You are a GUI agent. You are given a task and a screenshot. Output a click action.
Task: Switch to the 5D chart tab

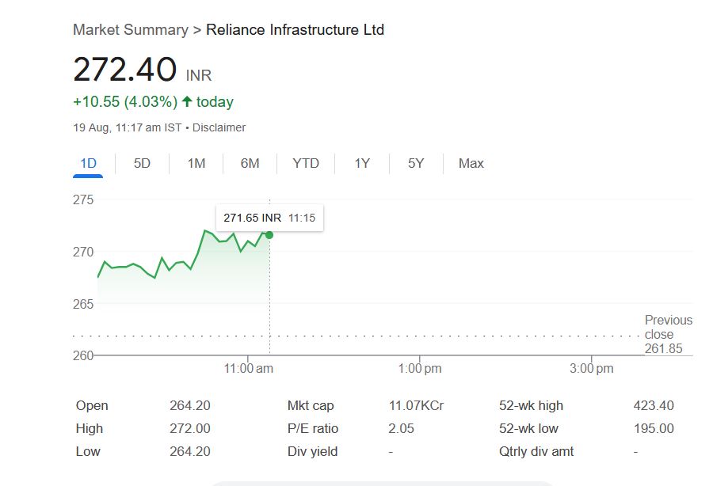[x=142, y=163]
